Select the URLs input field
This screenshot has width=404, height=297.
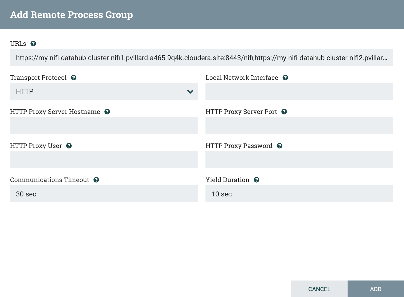click(201, 57)
